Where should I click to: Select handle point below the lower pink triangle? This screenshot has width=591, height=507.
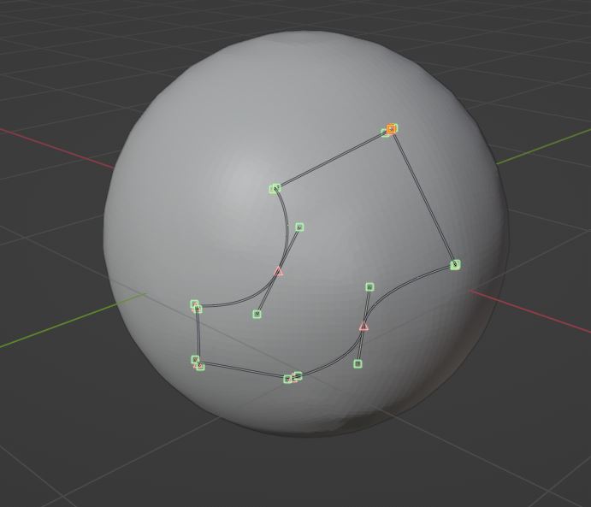(358, 364)
